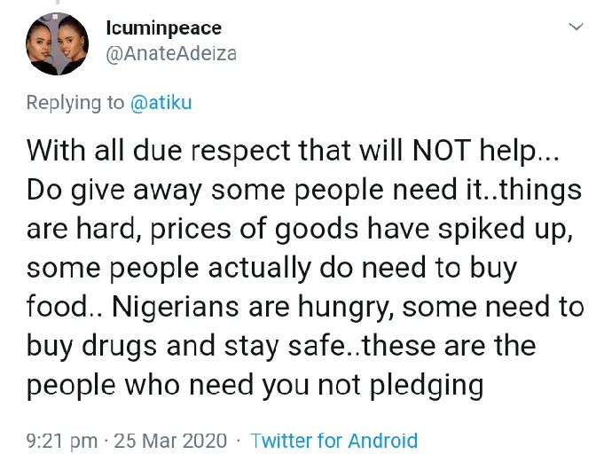This screenshot has height=462, width=612.
Task: Click the 25 Mar 2020 date
Action: (170, 441)
